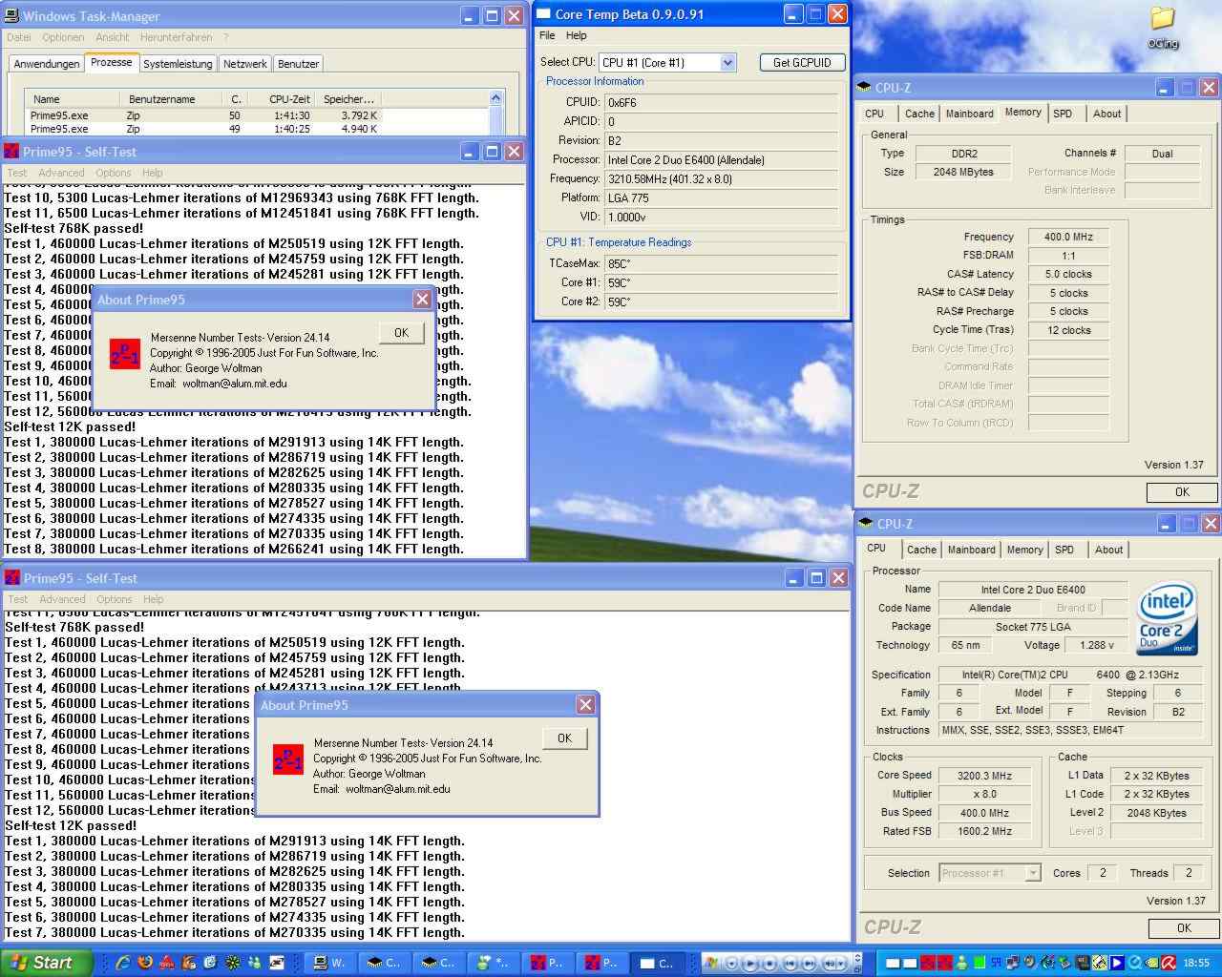Close the upper About Prime95 dialog
The height and width of the screenshot is (977, 1222).
tap(422, 300)
